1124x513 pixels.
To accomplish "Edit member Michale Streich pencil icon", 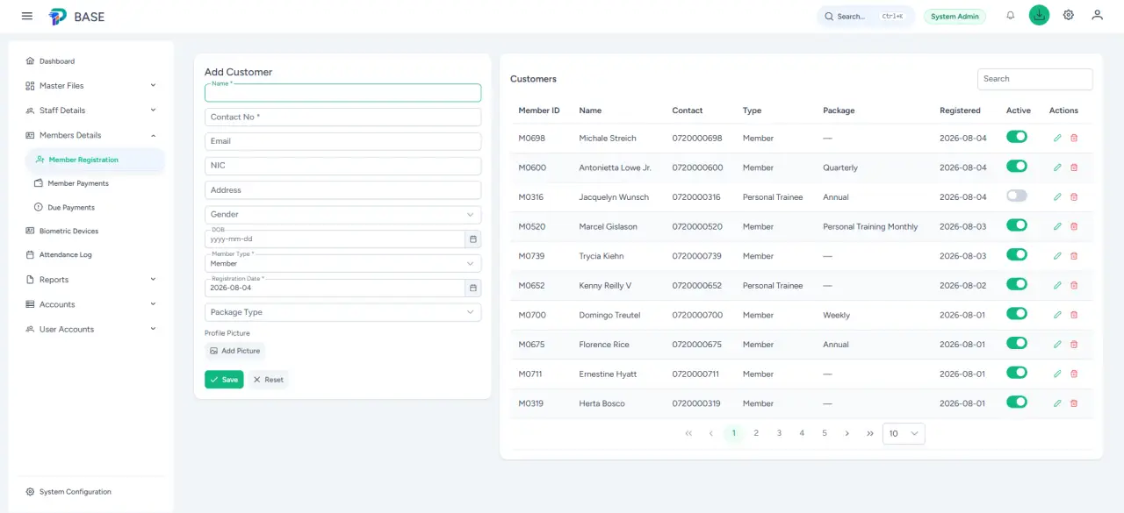I will pyautogui.click(x=1057, y=139).
